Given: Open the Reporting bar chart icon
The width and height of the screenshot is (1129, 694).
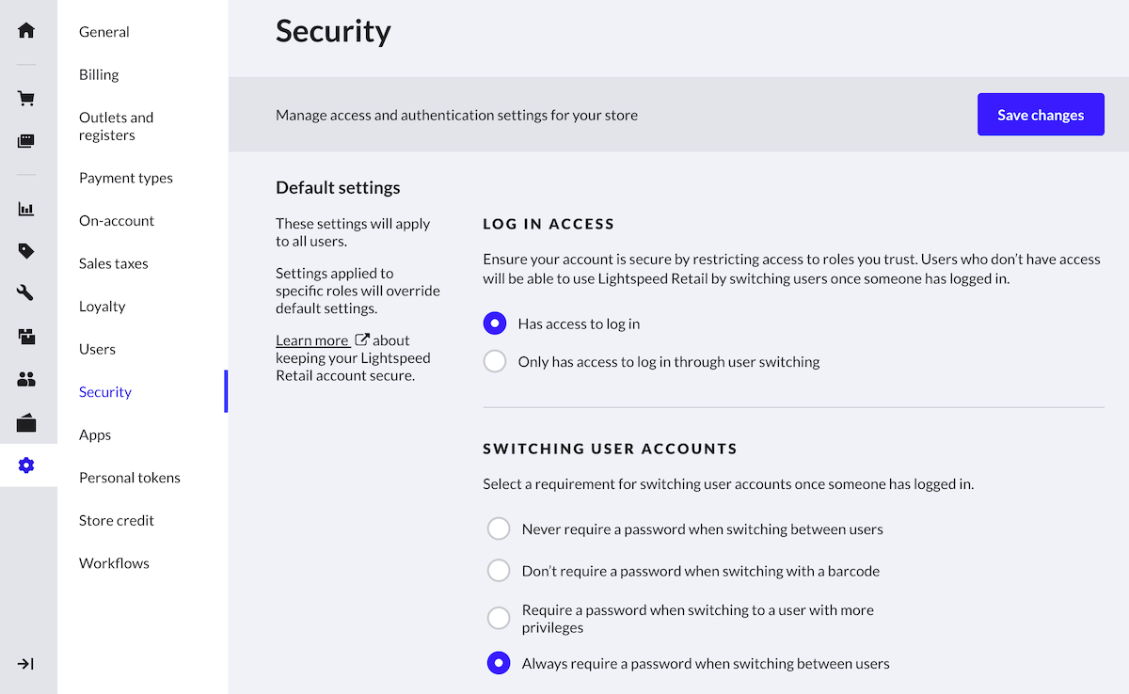Looking at the screenshot, I should click(x=26, y=209).
